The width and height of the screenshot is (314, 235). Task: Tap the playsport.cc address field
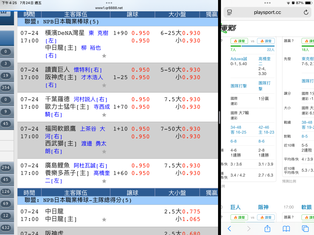point(267,12)
